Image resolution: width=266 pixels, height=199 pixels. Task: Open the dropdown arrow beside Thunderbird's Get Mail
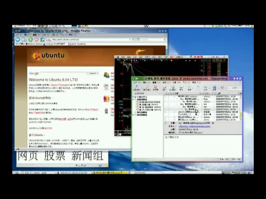(142, 88)
